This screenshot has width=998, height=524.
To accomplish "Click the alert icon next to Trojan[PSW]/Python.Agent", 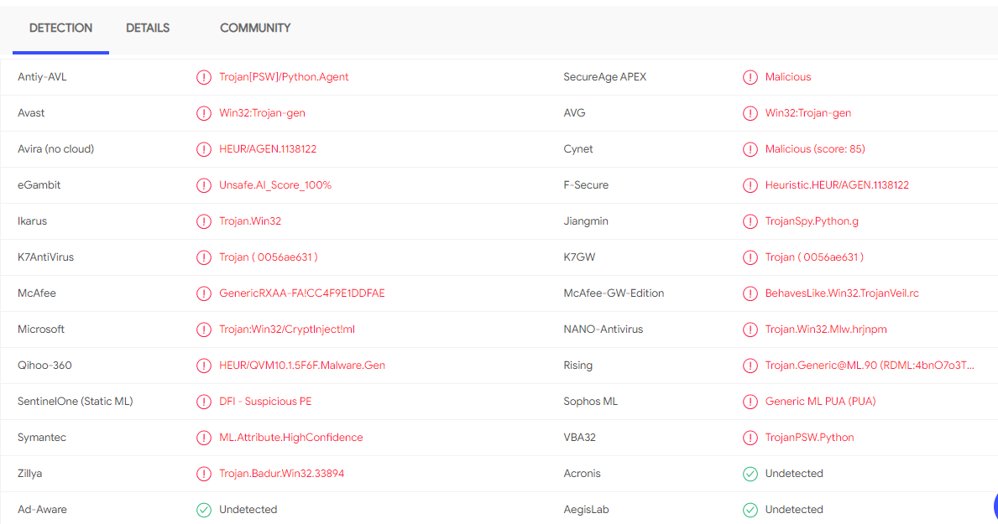I will [x=204, y=78].
